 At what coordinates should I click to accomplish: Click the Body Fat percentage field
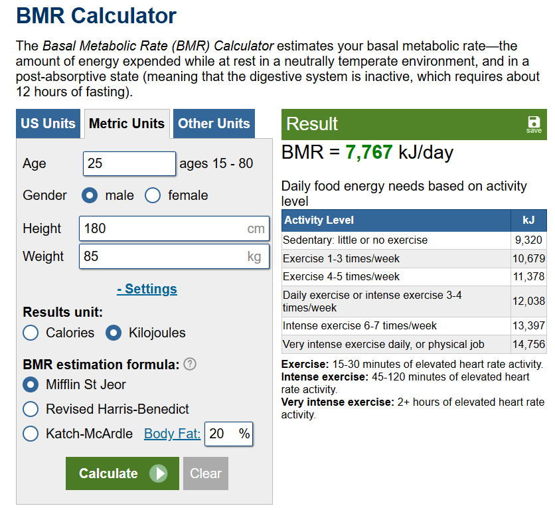pyautogui.click(x=220, y=434)
